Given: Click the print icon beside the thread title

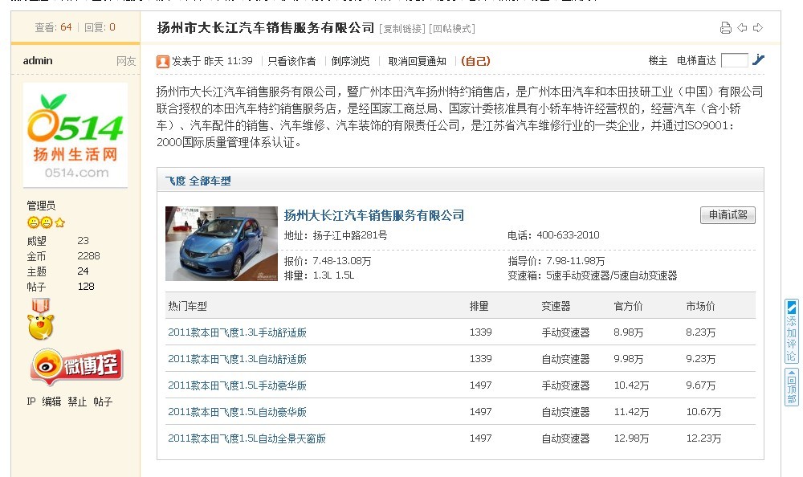Looking at the screenshot, I should coord(725,27).
